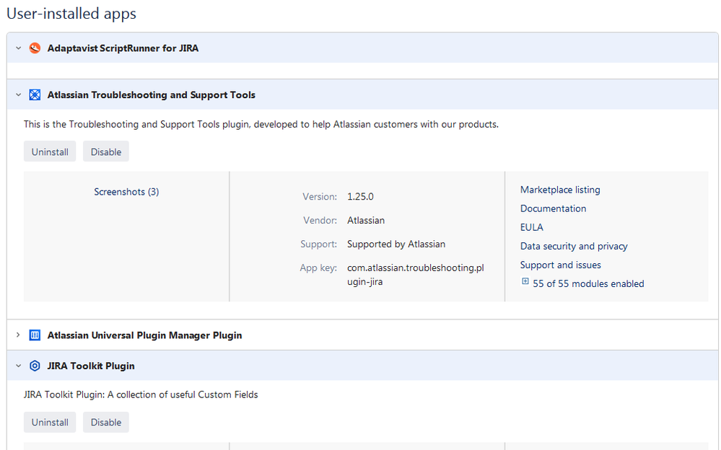Viewport: 721px width, 450px height.
Task: Click the Version label
Action: pos(320,197)
